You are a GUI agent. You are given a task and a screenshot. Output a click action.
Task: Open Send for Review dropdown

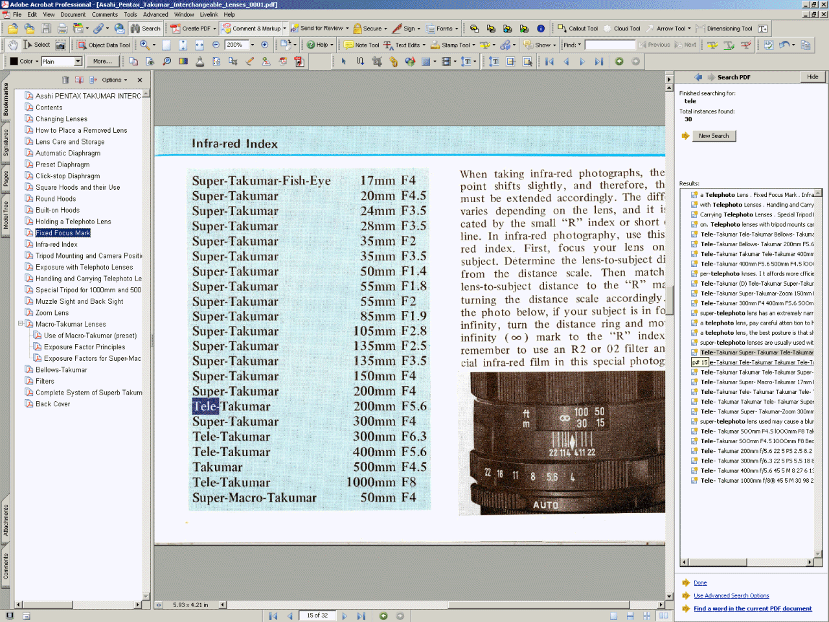[x=347, y=29]
